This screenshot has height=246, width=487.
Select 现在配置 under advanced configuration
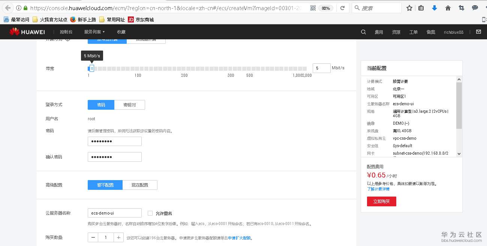(140, 185)
